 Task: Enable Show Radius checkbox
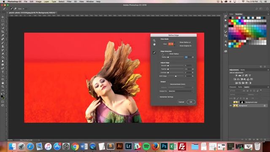[178, 42]
